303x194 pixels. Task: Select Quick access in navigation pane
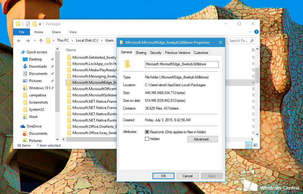click(x=37, y=52)
